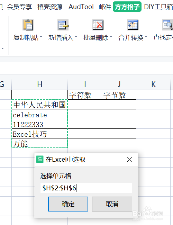This screenshot has width=173, height=225.
Task: Select column J header
Action: [x=119, y=84]
